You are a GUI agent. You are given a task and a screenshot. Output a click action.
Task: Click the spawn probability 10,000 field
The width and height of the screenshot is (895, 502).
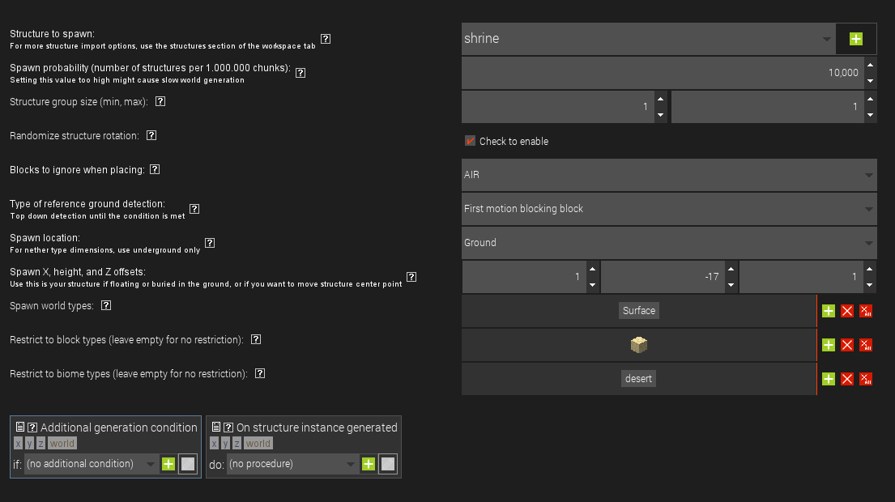click(x=663, y=72)
